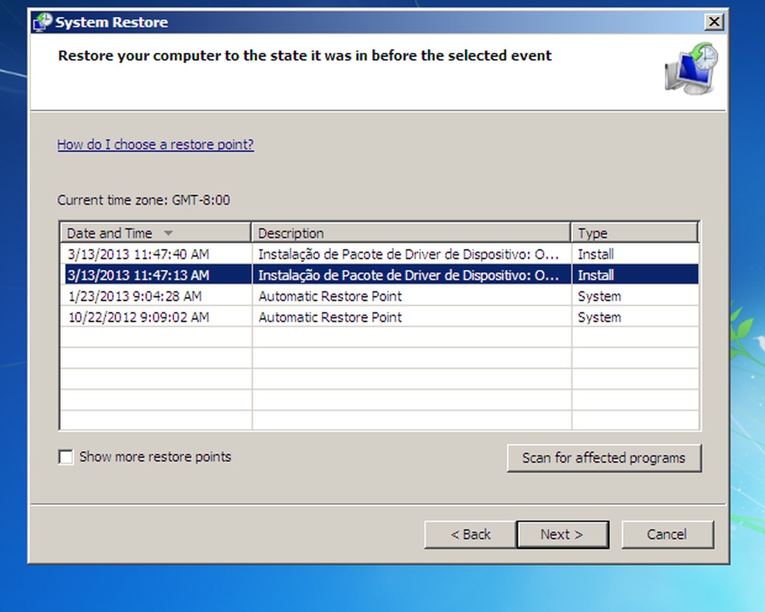Click 'Install' type in 11:47:40 AM row

tap(596, 254)
